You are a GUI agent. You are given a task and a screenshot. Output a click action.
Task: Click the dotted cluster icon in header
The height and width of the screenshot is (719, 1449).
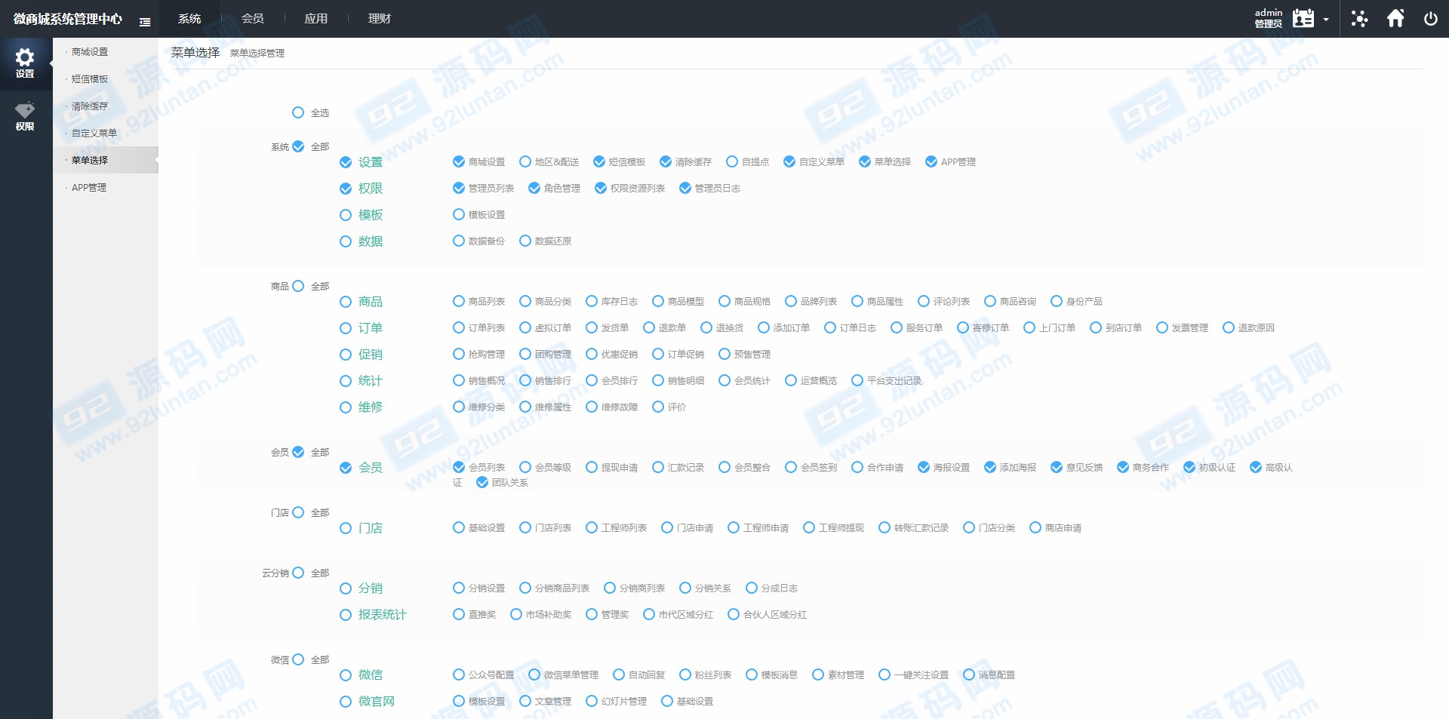pos(1359,19)
